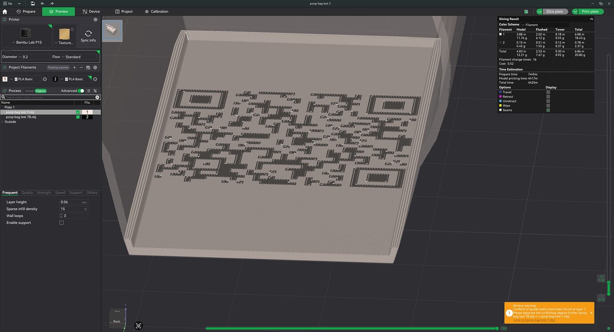Click the Flushing volumes button
Viewport: 614px width, 332px height.
(58, 68)
